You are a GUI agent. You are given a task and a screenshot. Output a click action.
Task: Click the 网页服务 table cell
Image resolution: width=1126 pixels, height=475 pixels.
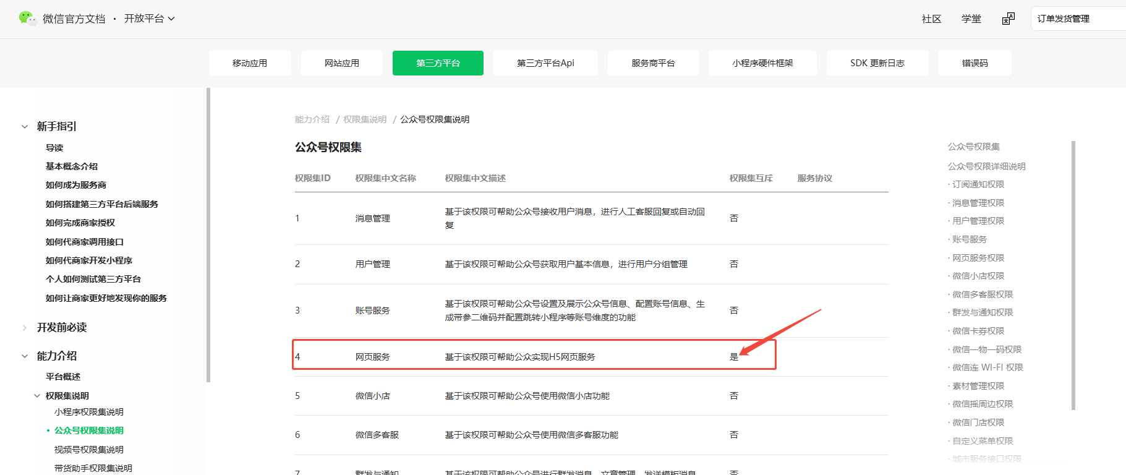[x=373, y=357]
